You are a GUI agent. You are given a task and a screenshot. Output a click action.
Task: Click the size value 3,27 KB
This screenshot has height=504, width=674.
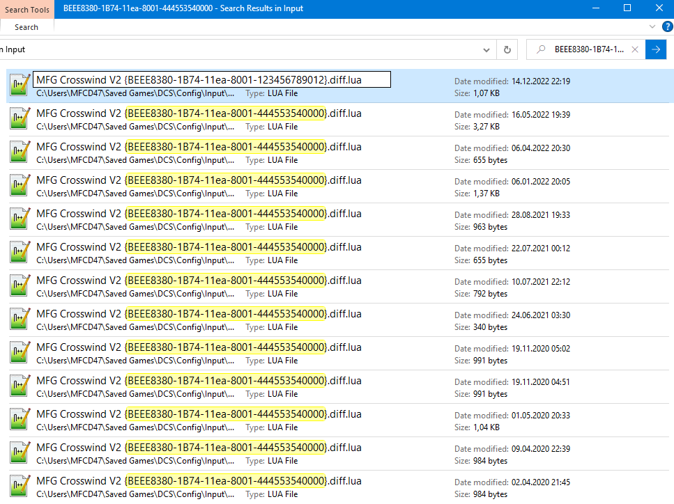pos(486,127)
